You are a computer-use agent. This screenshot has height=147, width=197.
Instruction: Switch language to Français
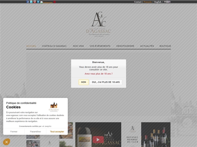pos(148,2)
